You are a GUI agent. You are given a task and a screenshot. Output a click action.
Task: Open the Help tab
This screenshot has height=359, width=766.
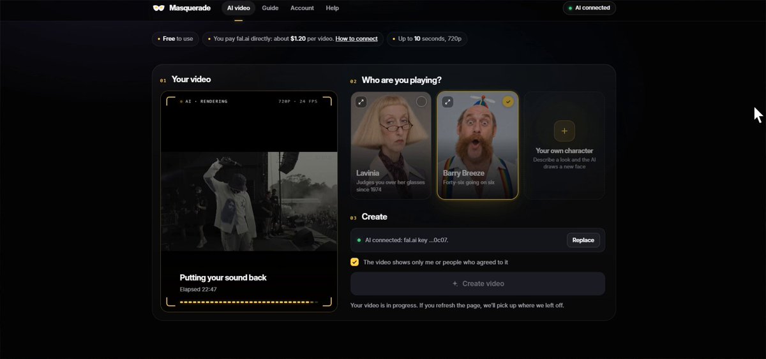point(332,8)
